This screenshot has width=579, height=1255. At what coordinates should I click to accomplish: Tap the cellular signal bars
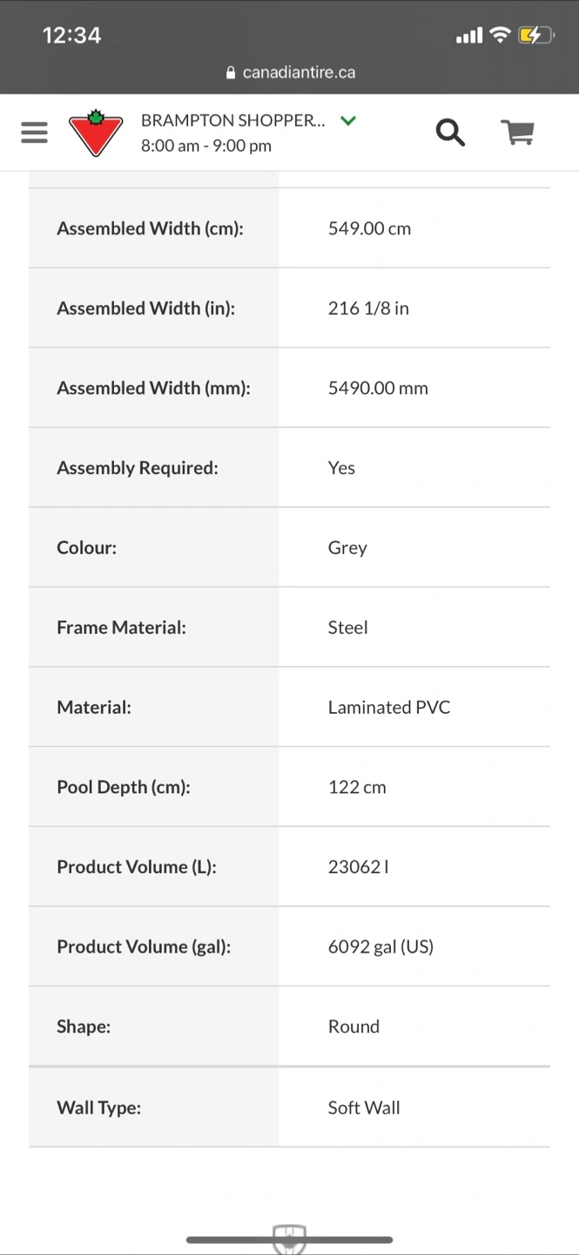tap(469, 36)
